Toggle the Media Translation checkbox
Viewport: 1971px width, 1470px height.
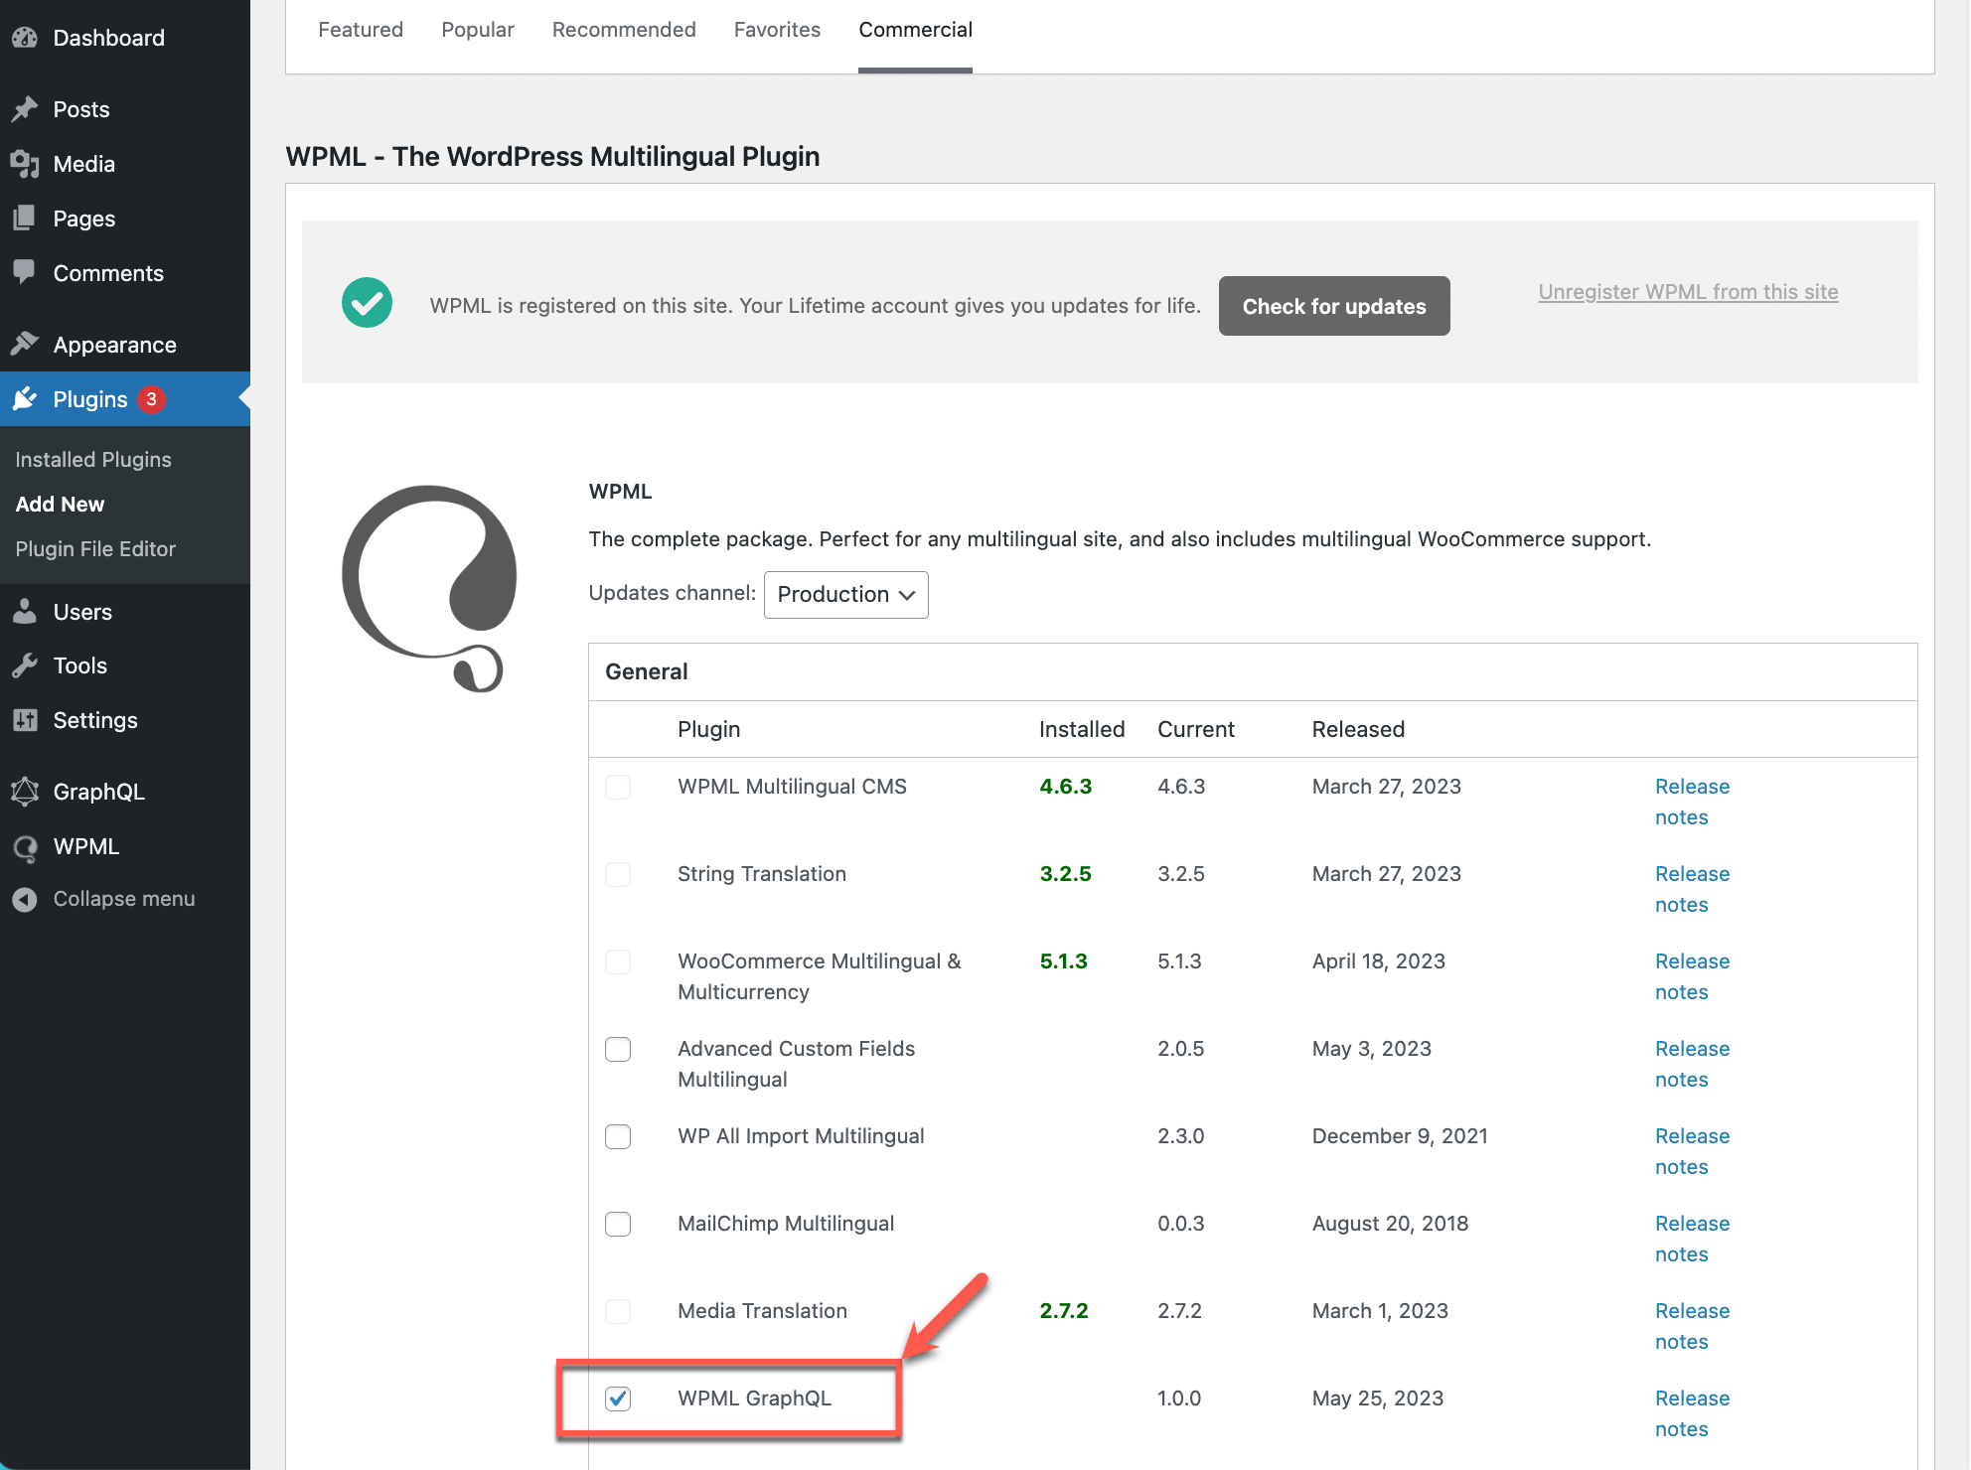(x=618, y=1311)
